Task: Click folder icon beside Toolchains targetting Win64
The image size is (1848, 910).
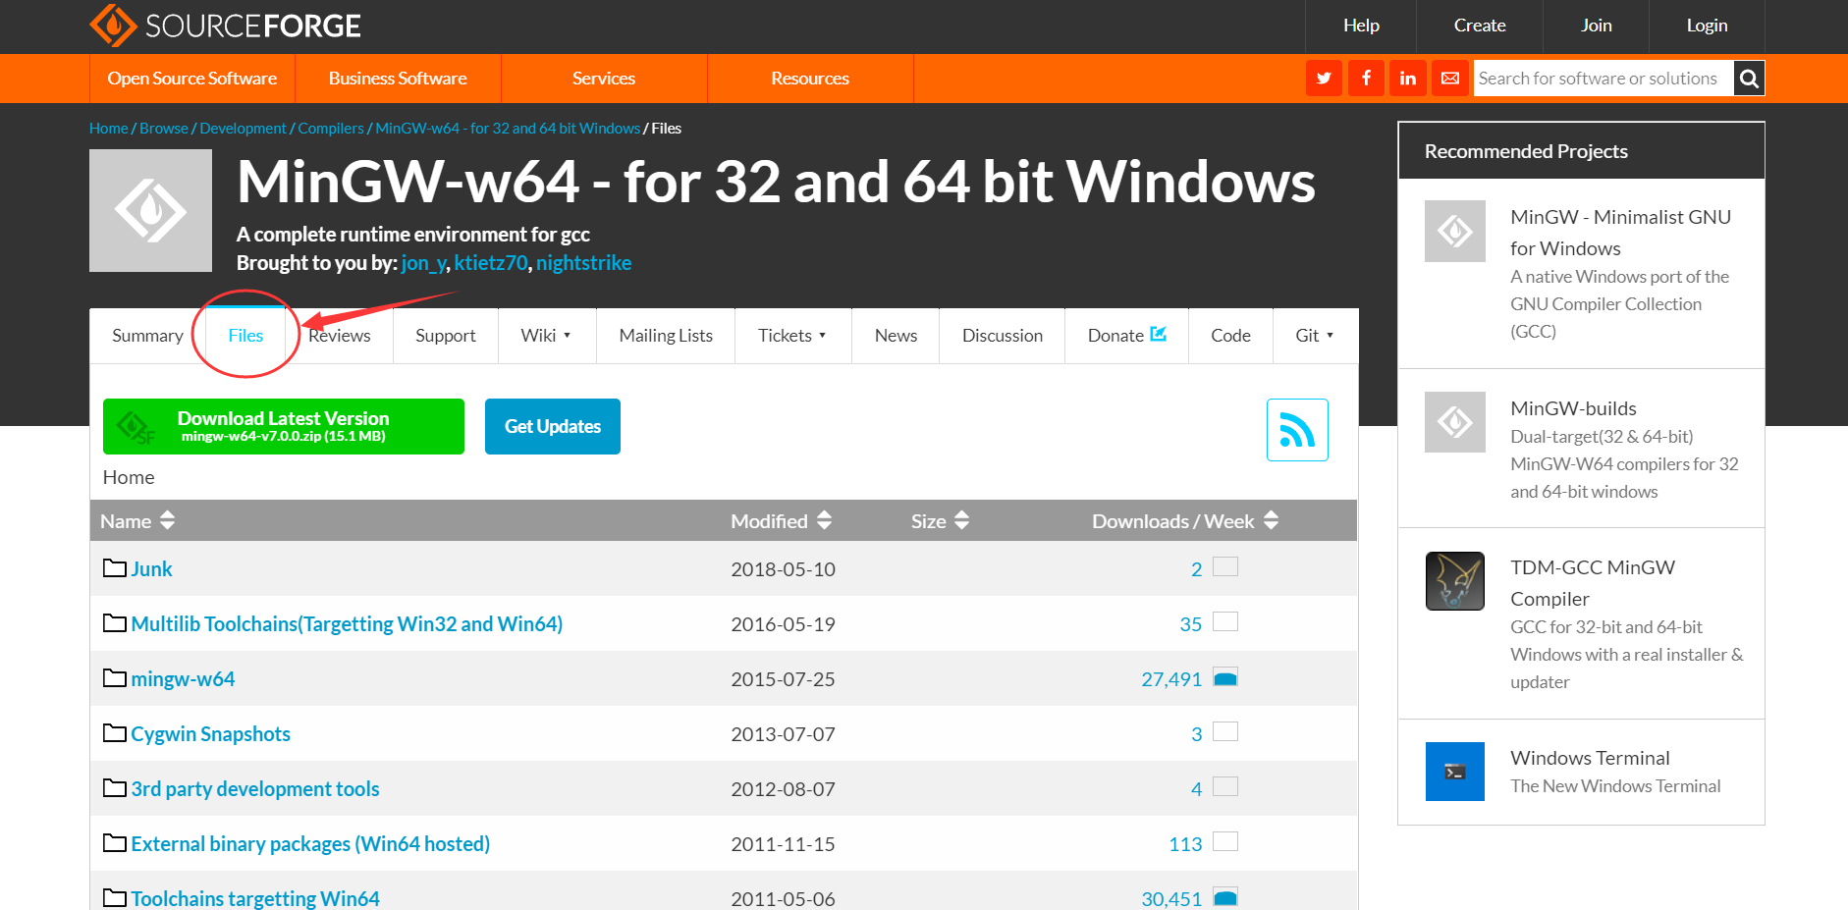Action: [x=115, y=898]
